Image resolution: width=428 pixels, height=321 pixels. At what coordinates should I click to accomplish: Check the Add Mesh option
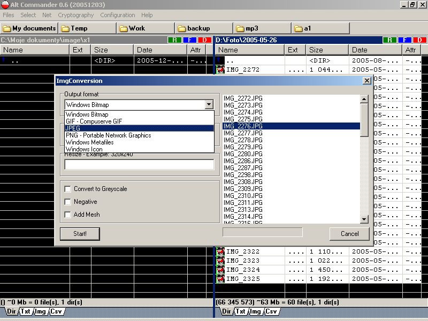(x=67, y=215)
